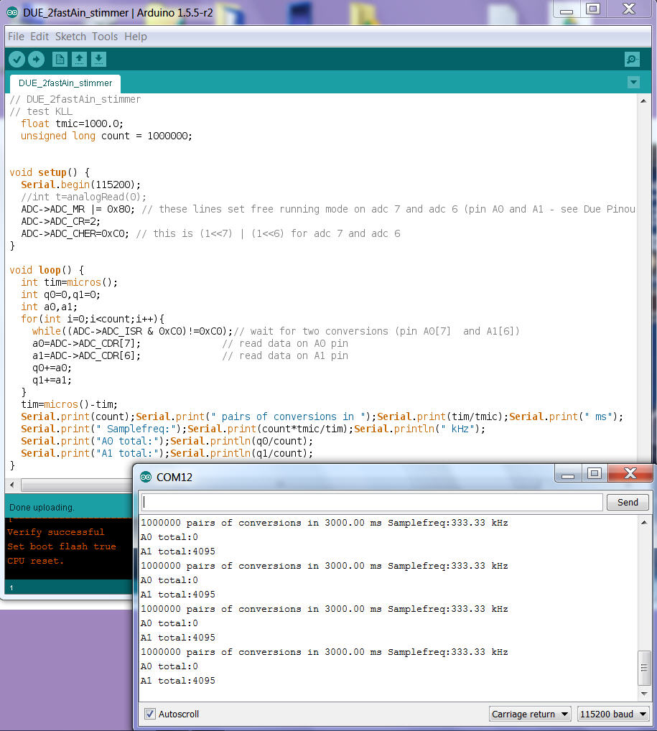The height and width of the screenshot is (731, 657).
Task: Save the sketch using the toolbar icon
Action: 98,59
